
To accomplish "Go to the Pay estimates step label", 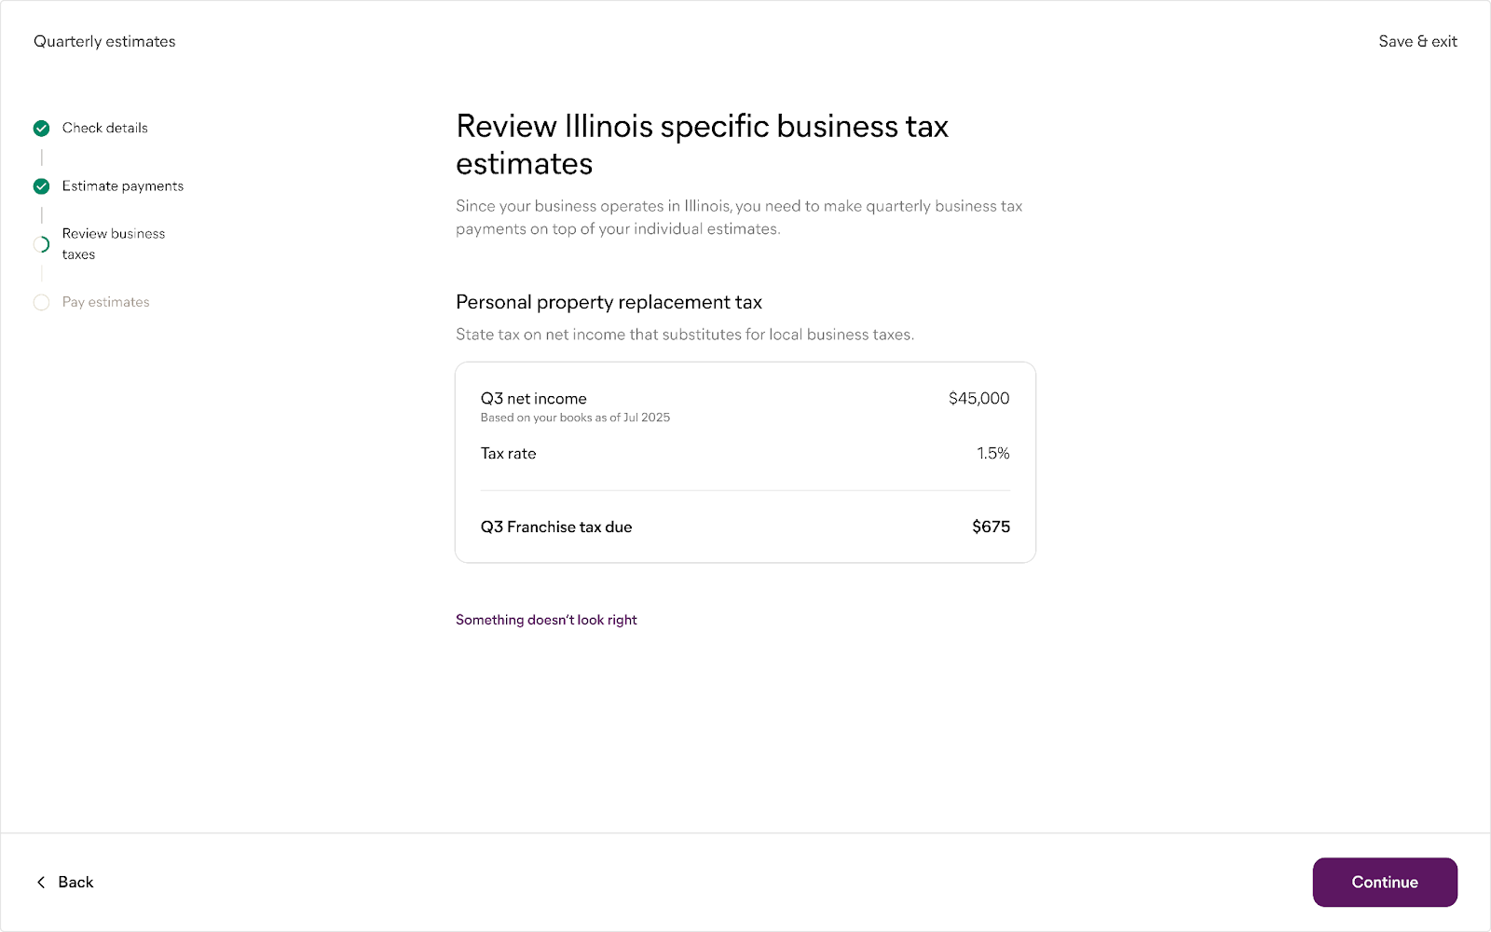I will 105,302.
